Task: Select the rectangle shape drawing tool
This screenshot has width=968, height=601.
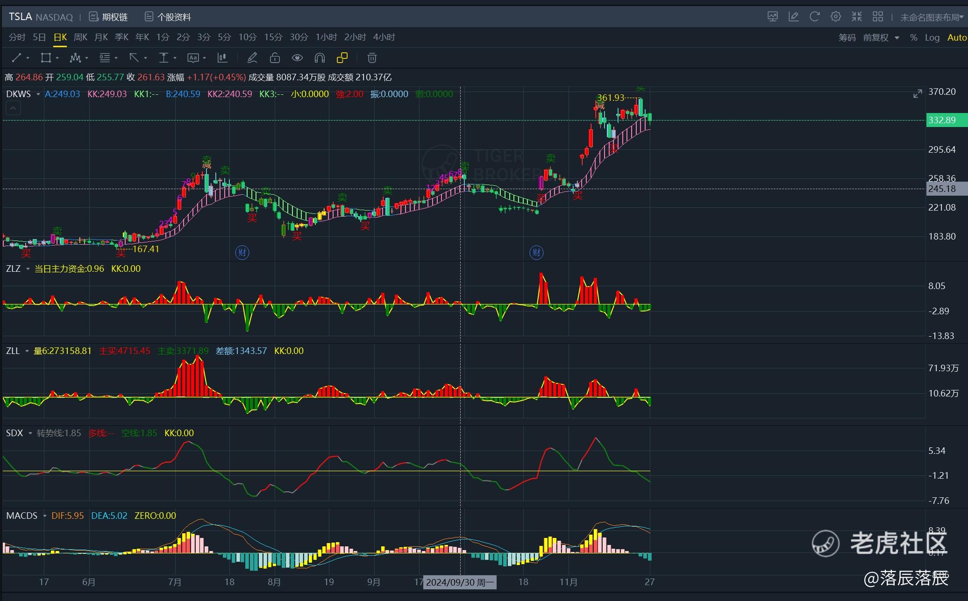Action: 46,58
